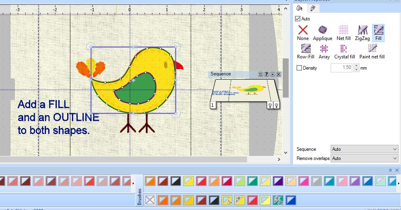Select the ZigZag stitch type
This screenshot has height=210, width=401.
(362, 33)
